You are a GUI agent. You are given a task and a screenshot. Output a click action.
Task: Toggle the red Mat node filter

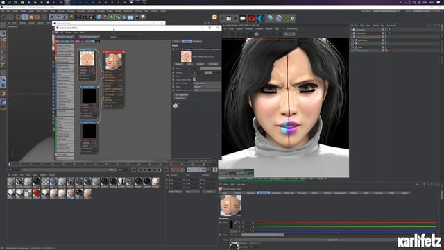(x=58, y=42)
